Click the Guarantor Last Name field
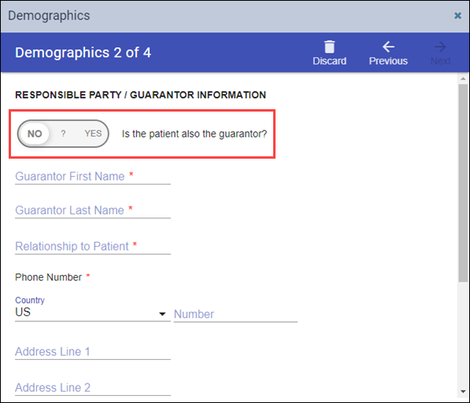The width and height of the screenshot is (470, 403). [x=93, y=211]
